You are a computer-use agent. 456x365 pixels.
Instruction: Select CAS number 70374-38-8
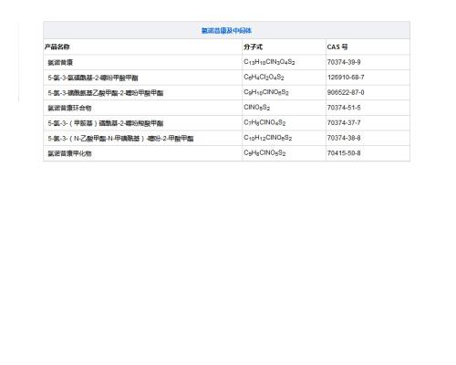tap(344, 138)
